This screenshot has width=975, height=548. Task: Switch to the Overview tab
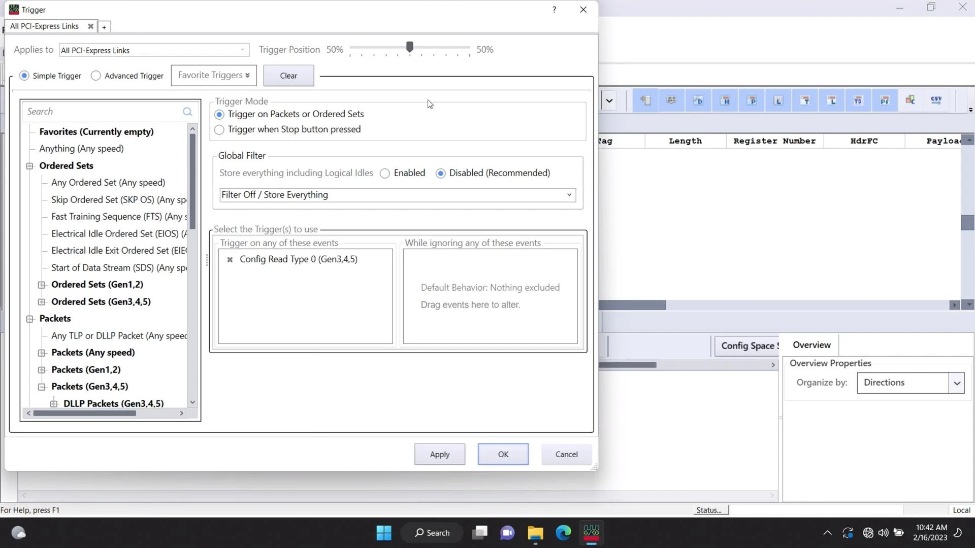coord(811,345)
